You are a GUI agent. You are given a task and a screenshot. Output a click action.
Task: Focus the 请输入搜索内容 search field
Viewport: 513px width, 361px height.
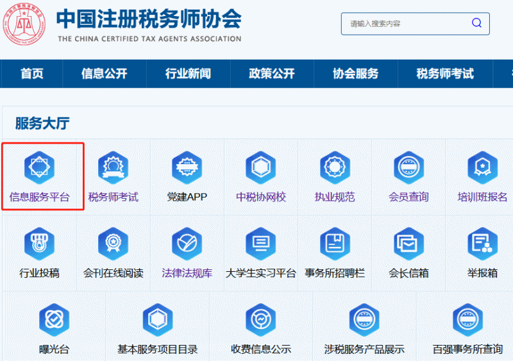[404, 24]
